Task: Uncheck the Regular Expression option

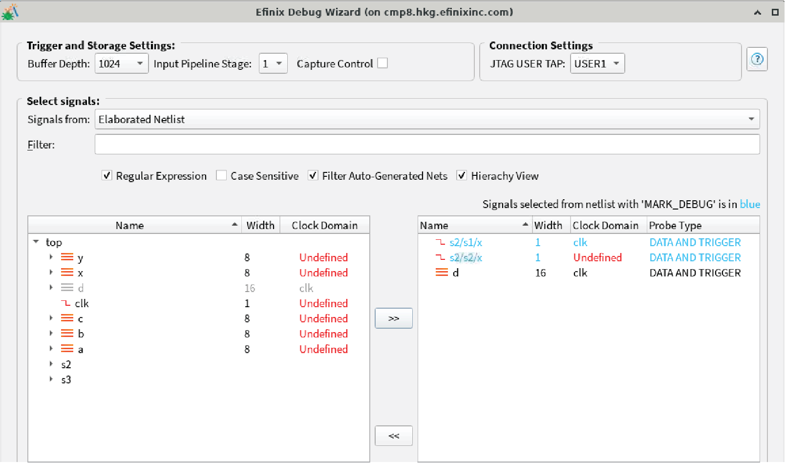Action: click(x=107, y=176)
